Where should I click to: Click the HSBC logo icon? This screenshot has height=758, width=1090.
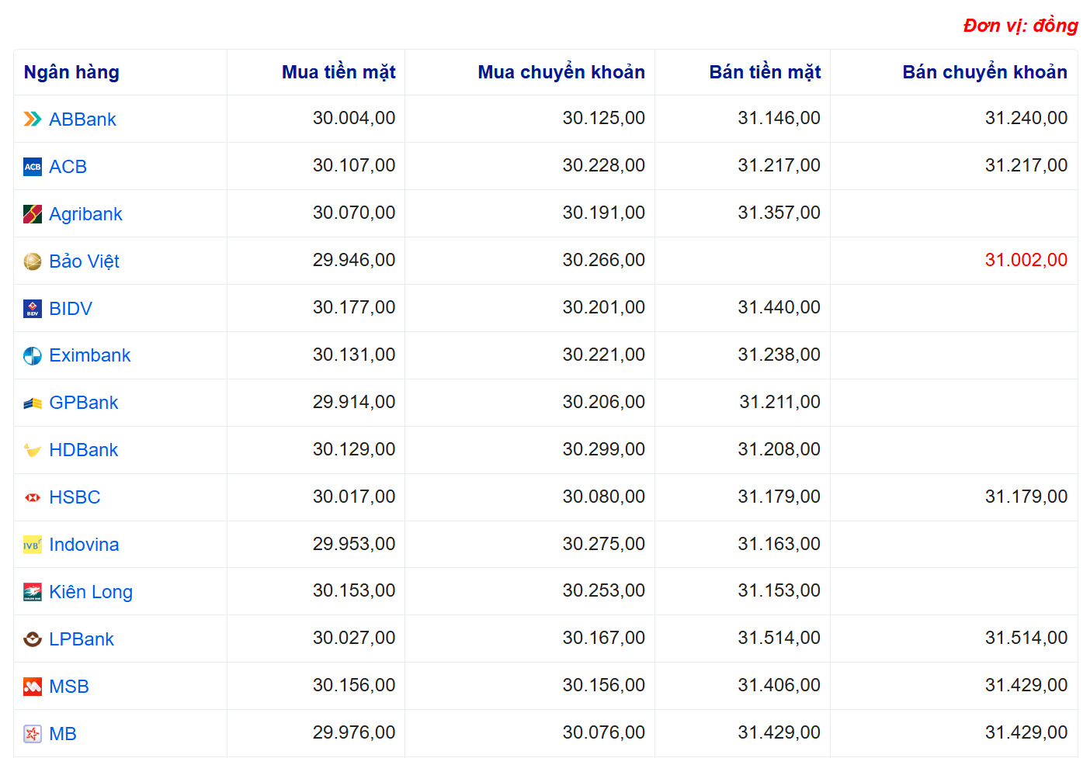(x=33, y=497)
